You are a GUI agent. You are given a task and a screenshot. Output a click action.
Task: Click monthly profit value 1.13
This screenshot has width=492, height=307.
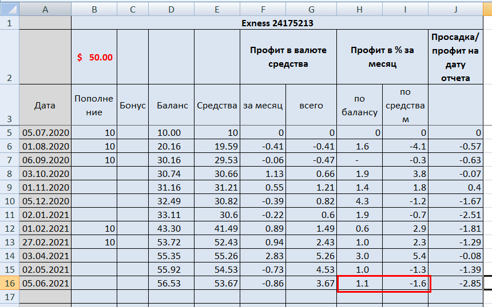pyautogui.click(x=263, y=173)
